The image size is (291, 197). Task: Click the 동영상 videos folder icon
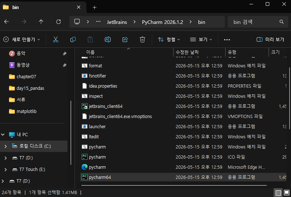[x=12, y=65]
